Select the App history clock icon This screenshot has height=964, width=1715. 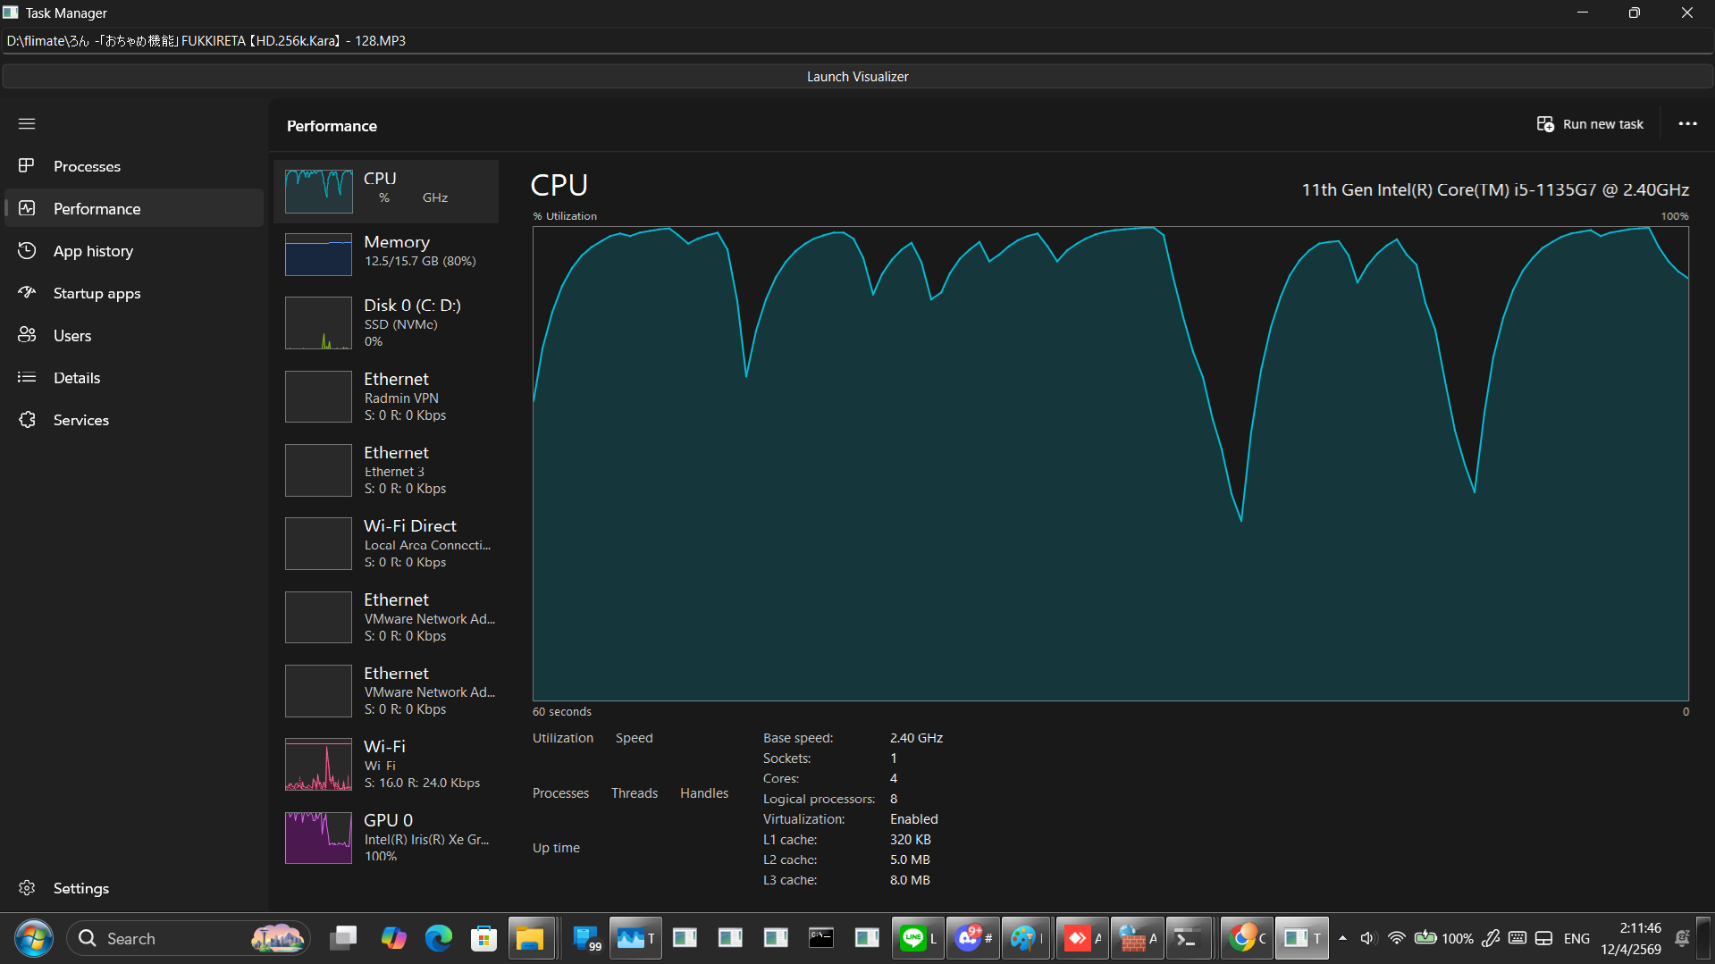point(27,250)
